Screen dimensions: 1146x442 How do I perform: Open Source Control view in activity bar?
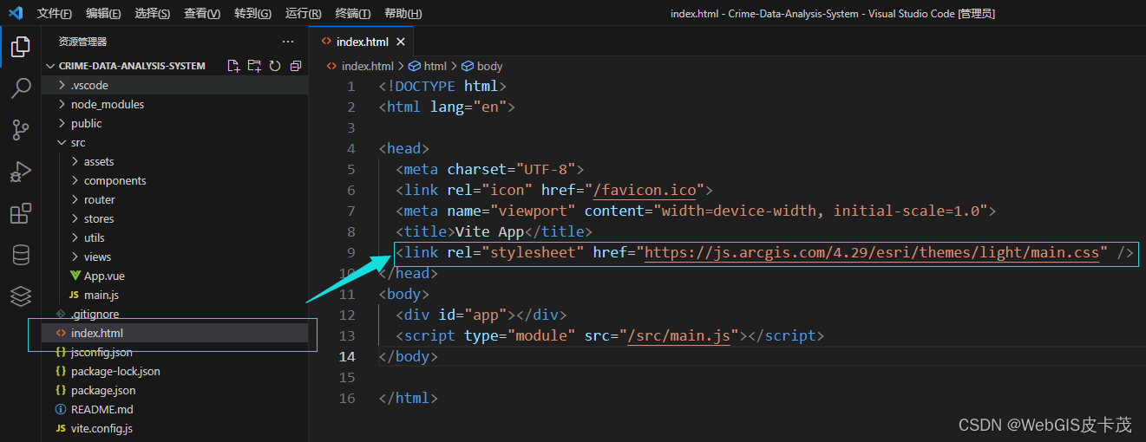coord(20,130)
